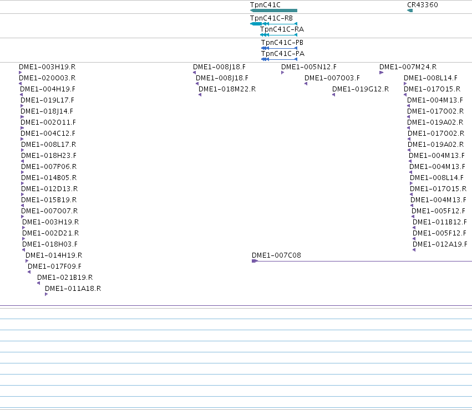Click the DME1-017F09.F feature label
This screenshot has width=472, height=410.
point(54,266)
